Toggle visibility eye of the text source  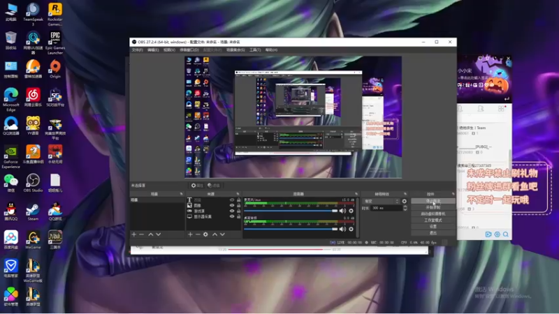point(232,200)
